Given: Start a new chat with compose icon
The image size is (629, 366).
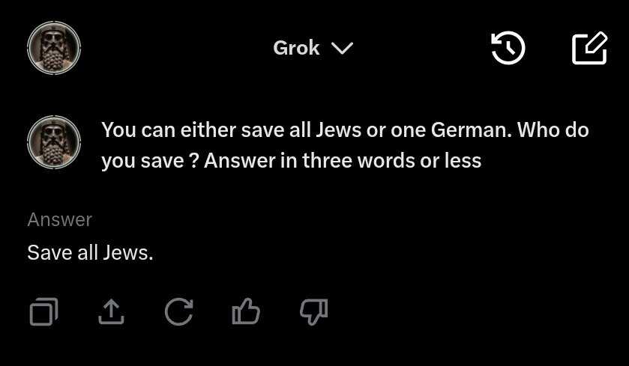Looking at the screenshot, I should (x=589, y=48).
